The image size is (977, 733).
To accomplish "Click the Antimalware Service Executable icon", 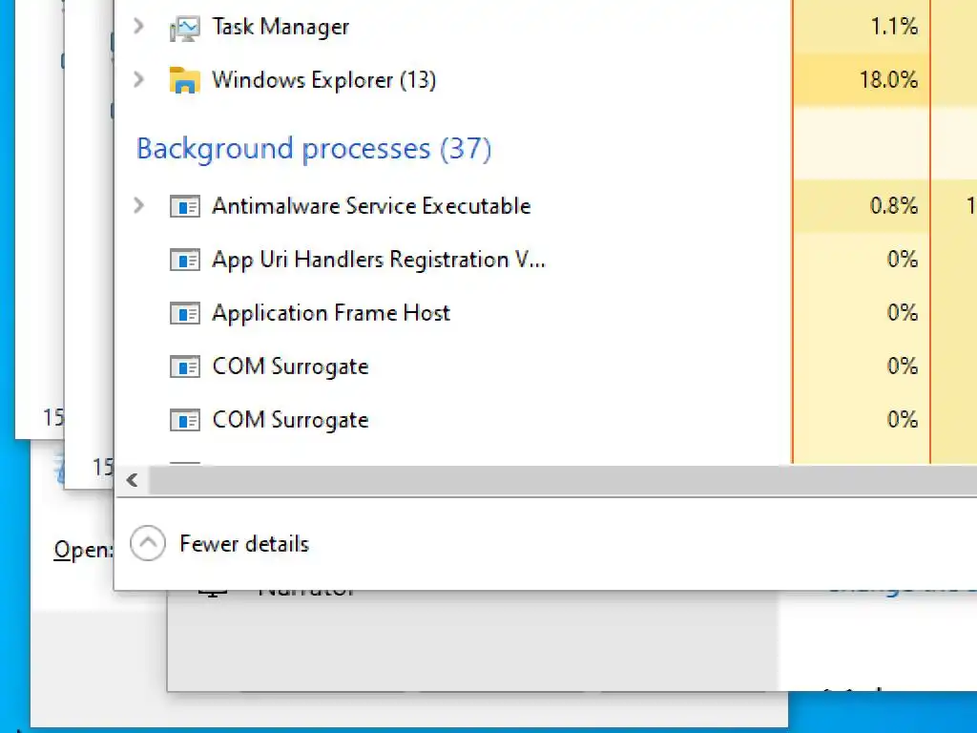I will pyautogui.click(x=184, y=206).
